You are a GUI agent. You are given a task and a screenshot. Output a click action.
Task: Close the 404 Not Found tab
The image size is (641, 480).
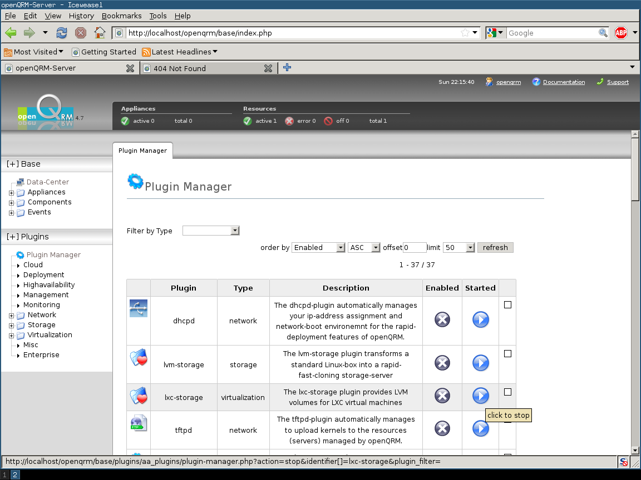[268, 68]
